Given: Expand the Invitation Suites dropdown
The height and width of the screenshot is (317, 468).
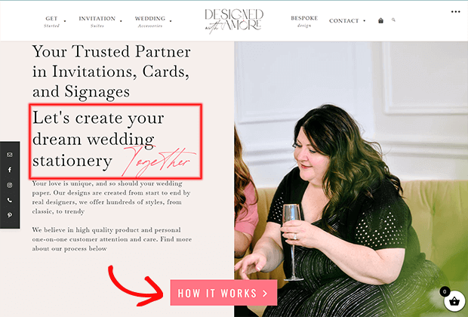Looking at the screenshot, I should point(121,21).
